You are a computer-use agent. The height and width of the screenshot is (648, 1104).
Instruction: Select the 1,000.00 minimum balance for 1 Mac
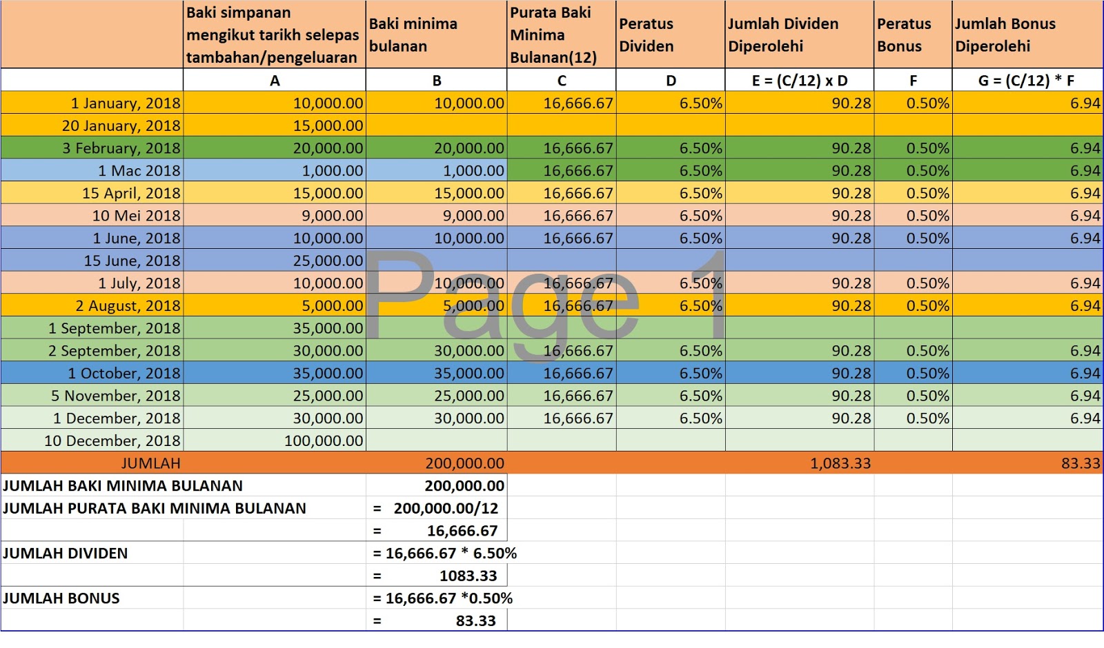coord(436,170)
